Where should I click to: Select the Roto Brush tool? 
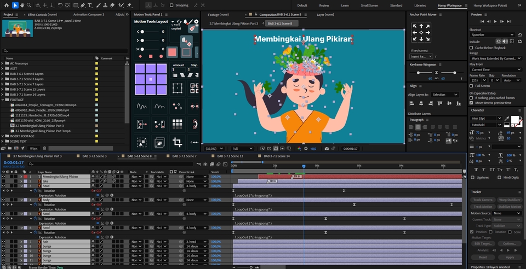[121, 5]
